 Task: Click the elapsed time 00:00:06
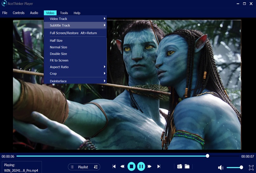(8, 156)
